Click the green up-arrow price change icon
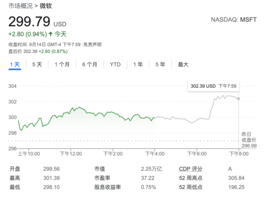 coord(51,34)
